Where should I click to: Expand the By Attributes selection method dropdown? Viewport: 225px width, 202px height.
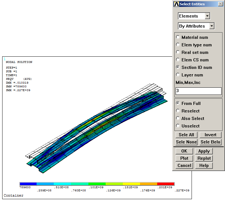212,26
